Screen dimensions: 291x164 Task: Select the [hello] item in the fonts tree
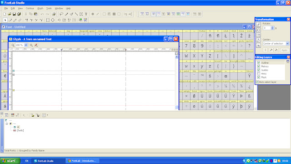20,131
